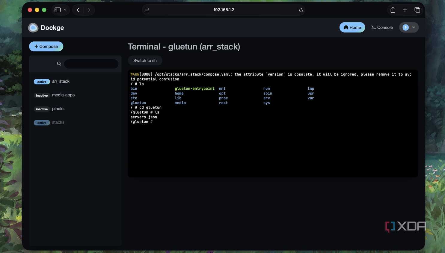Expand the sidebar options chevron
Screen dimensions: 445x253
click(65, 10)
